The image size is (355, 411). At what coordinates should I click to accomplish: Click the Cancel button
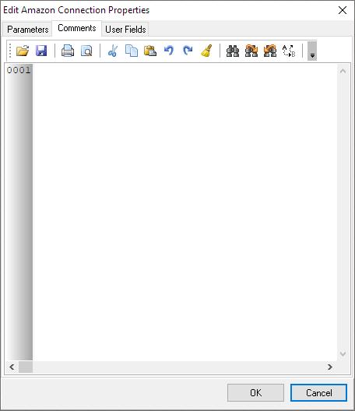318,392
